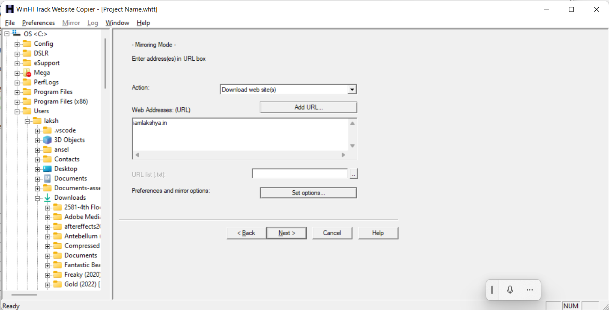
Task: Click the drag handle of voice widget
Action: [492, 290]
